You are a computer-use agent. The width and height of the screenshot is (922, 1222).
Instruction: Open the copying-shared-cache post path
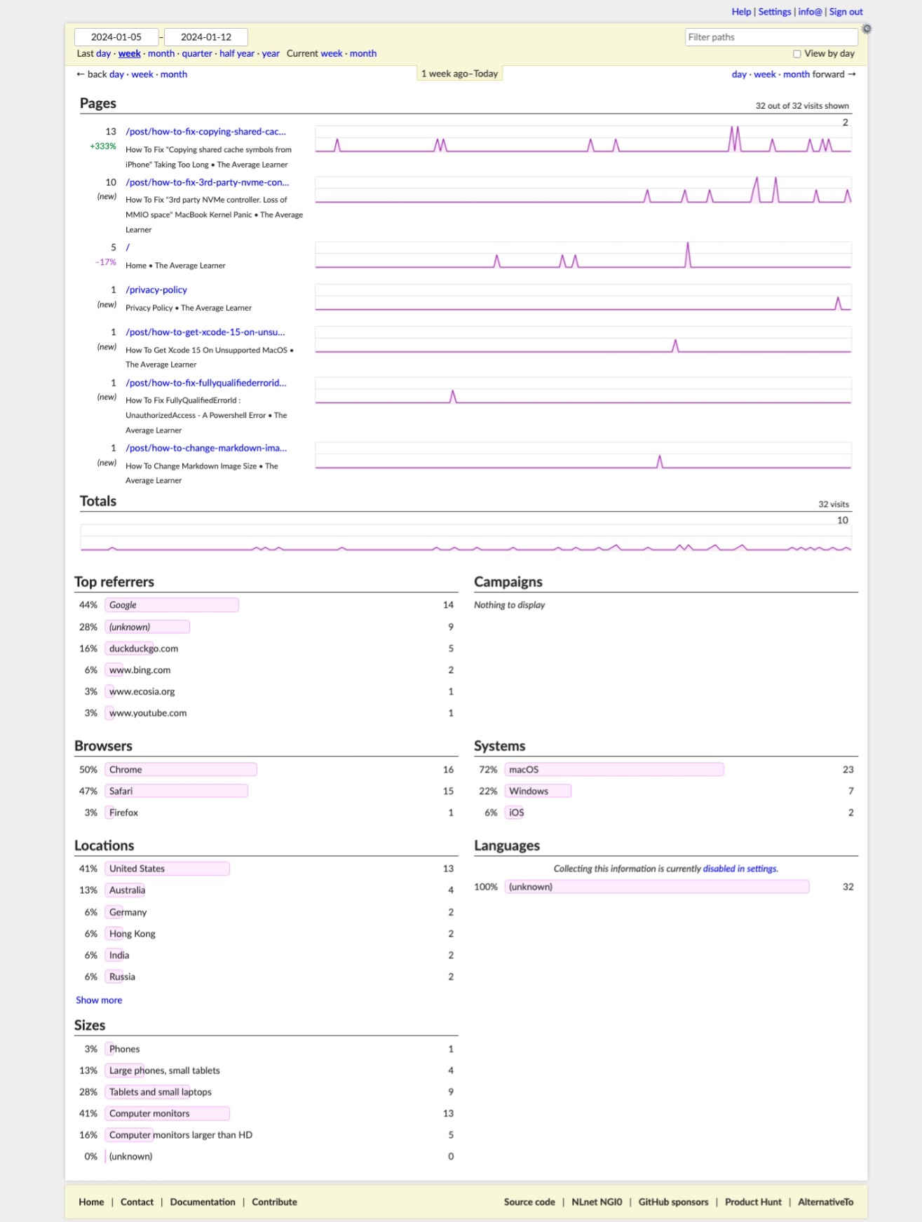(x=205, y=132)
